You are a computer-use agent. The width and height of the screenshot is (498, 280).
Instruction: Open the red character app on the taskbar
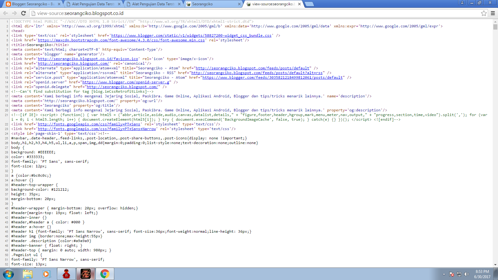(x=66, y=274)
